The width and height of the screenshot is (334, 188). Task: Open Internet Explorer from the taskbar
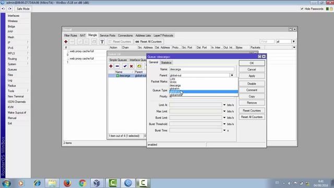click(37, 183)
